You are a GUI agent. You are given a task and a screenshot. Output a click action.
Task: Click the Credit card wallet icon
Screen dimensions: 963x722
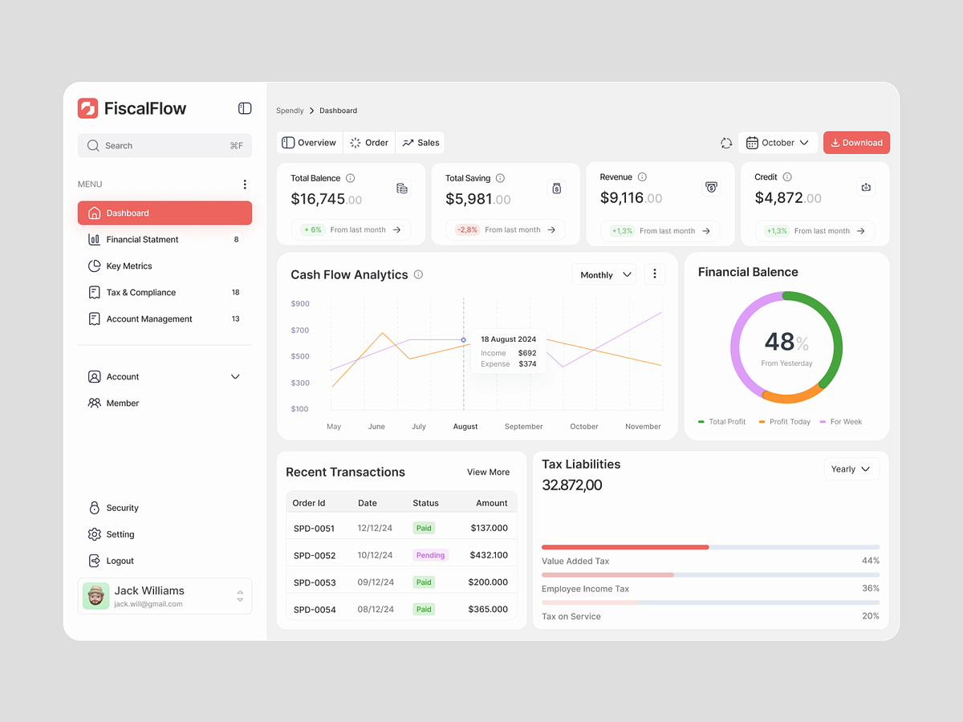click(x=866, y=187)
